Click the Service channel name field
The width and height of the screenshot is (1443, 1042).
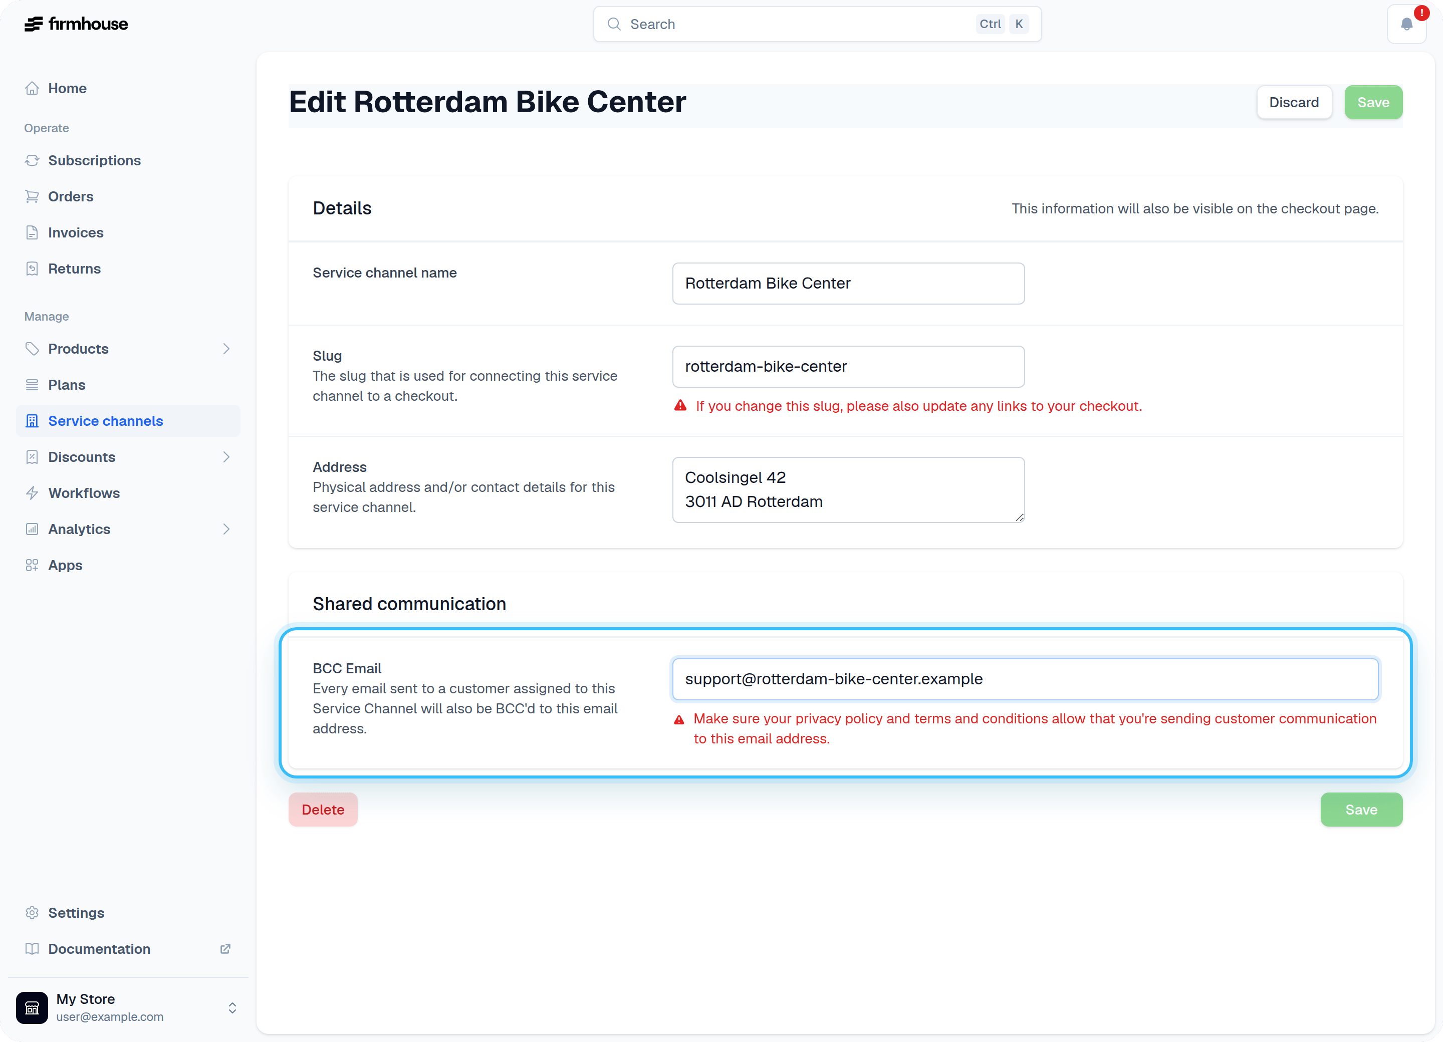tap(848, 284)
